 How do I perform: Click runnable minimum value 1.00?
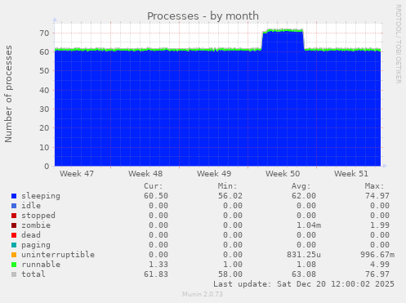[233, 265]
